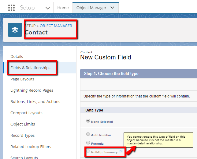View Object Limits for Contact
Screen dimensions: 197x159
(x=23, y=124)
